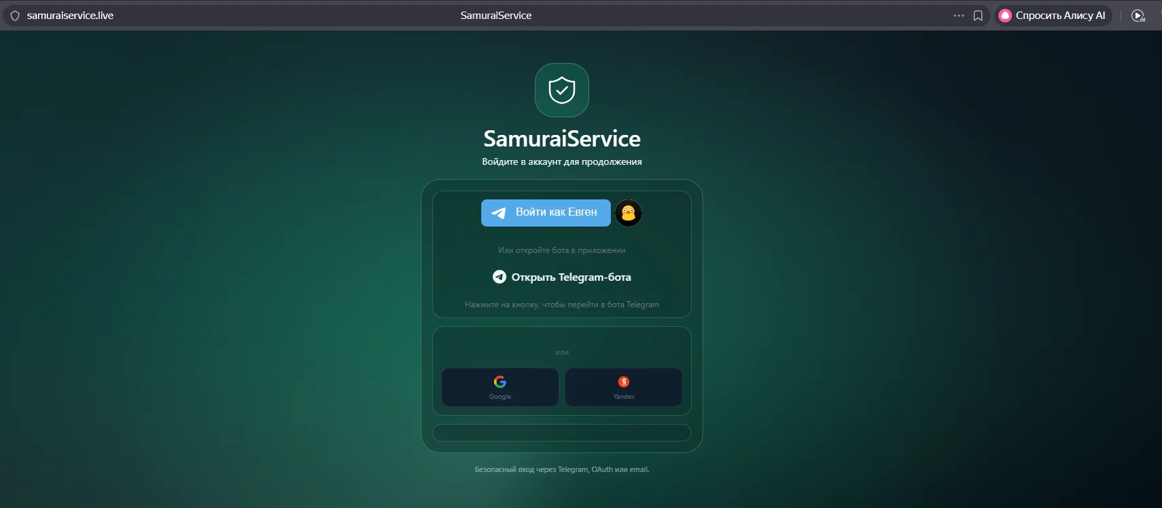This screenshot has height=508, width=1162.
Task: Click the Telegram icon beside Открыть Telegram-бота
Action: [x=500, y=277]
